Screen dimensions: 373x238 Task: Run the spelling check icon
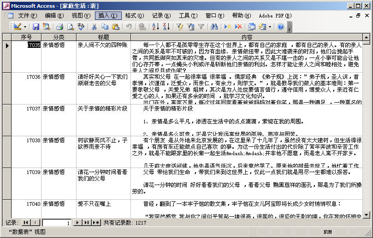coord(81,27)
